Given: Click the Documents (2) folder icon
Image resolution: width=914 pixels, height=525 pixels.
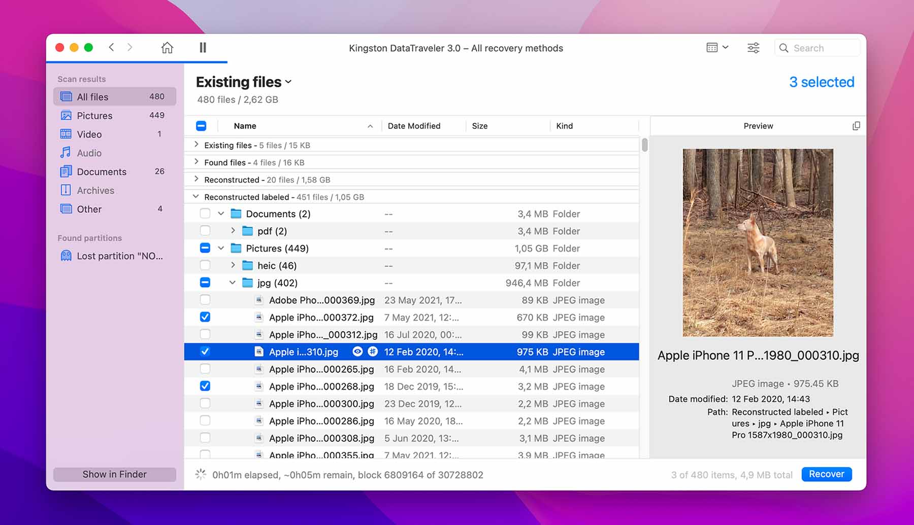Looking at the screenshot, I should 236,214.
